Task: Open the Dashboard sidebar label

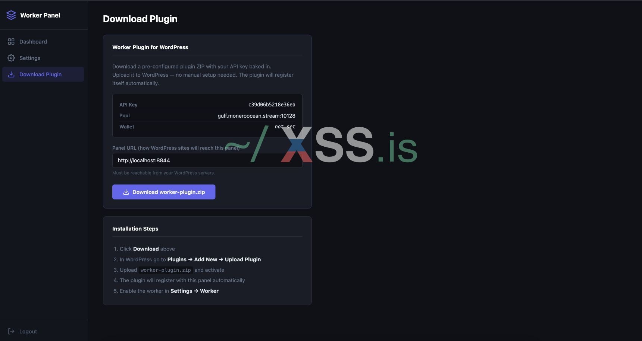Action: (33, 42)
